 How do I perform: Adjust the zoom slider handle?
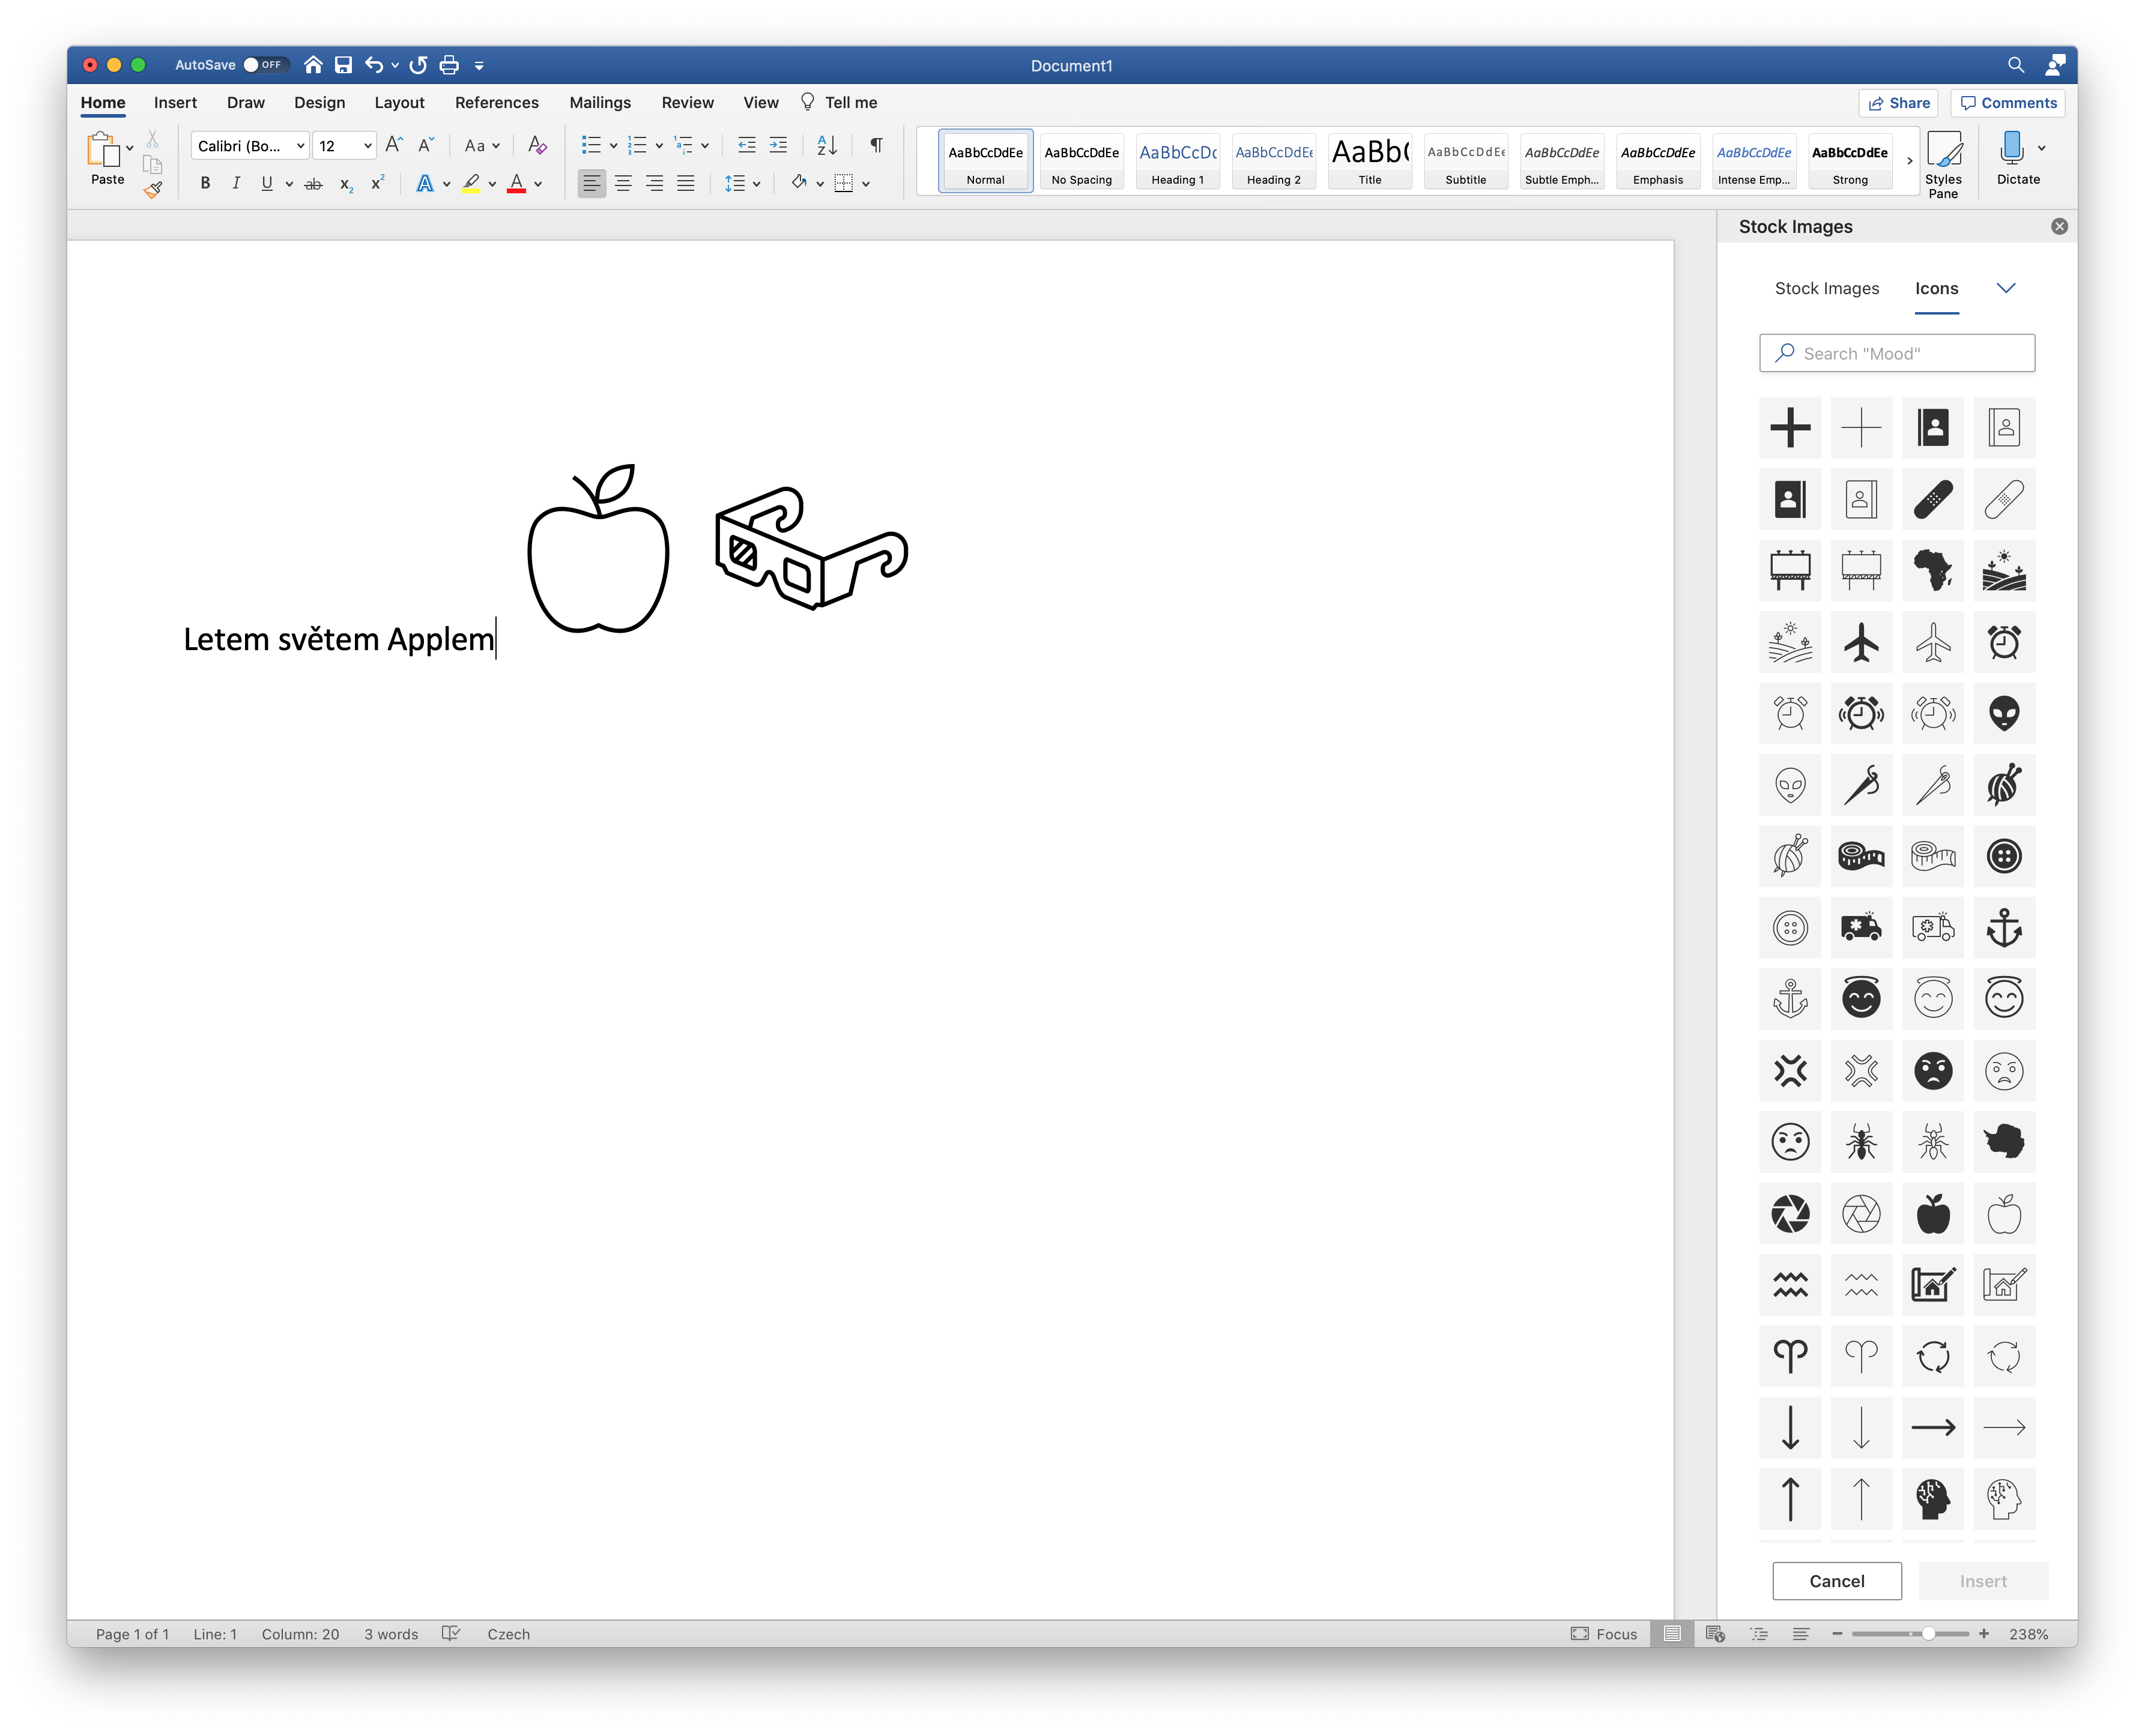pos(1928,1634)
